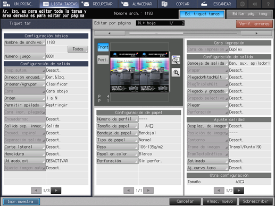Open the Satinado setting

point(207,161)
